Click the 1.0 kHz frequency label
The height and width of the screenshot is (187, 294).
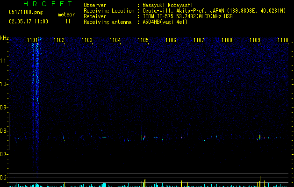4,84
